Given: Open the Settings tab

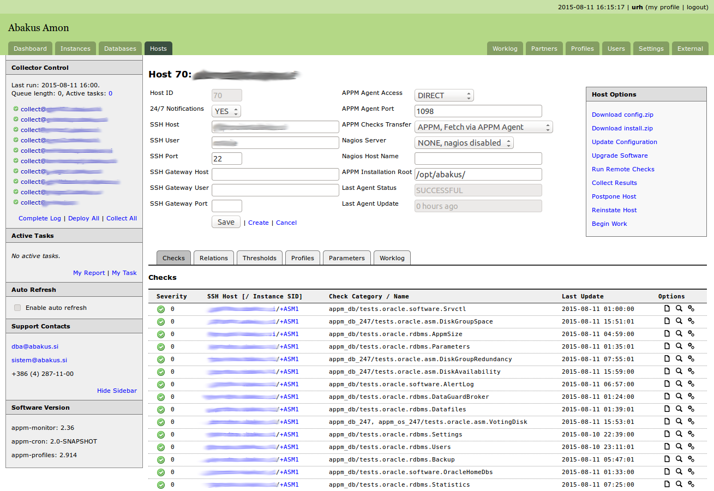Looking at the screenshot, I should click(651, 49).
